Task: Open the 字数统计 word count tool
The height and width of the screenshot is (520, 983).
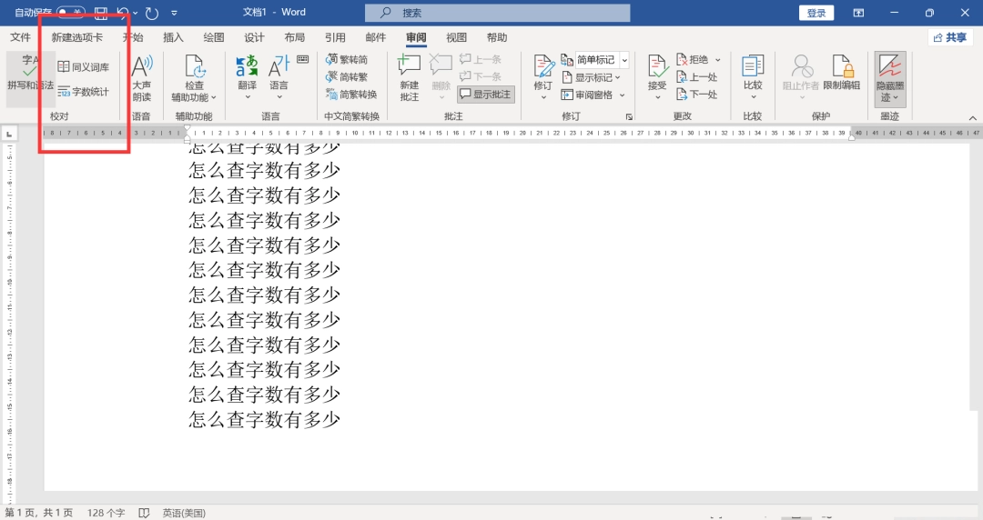Action: [84, 92]
